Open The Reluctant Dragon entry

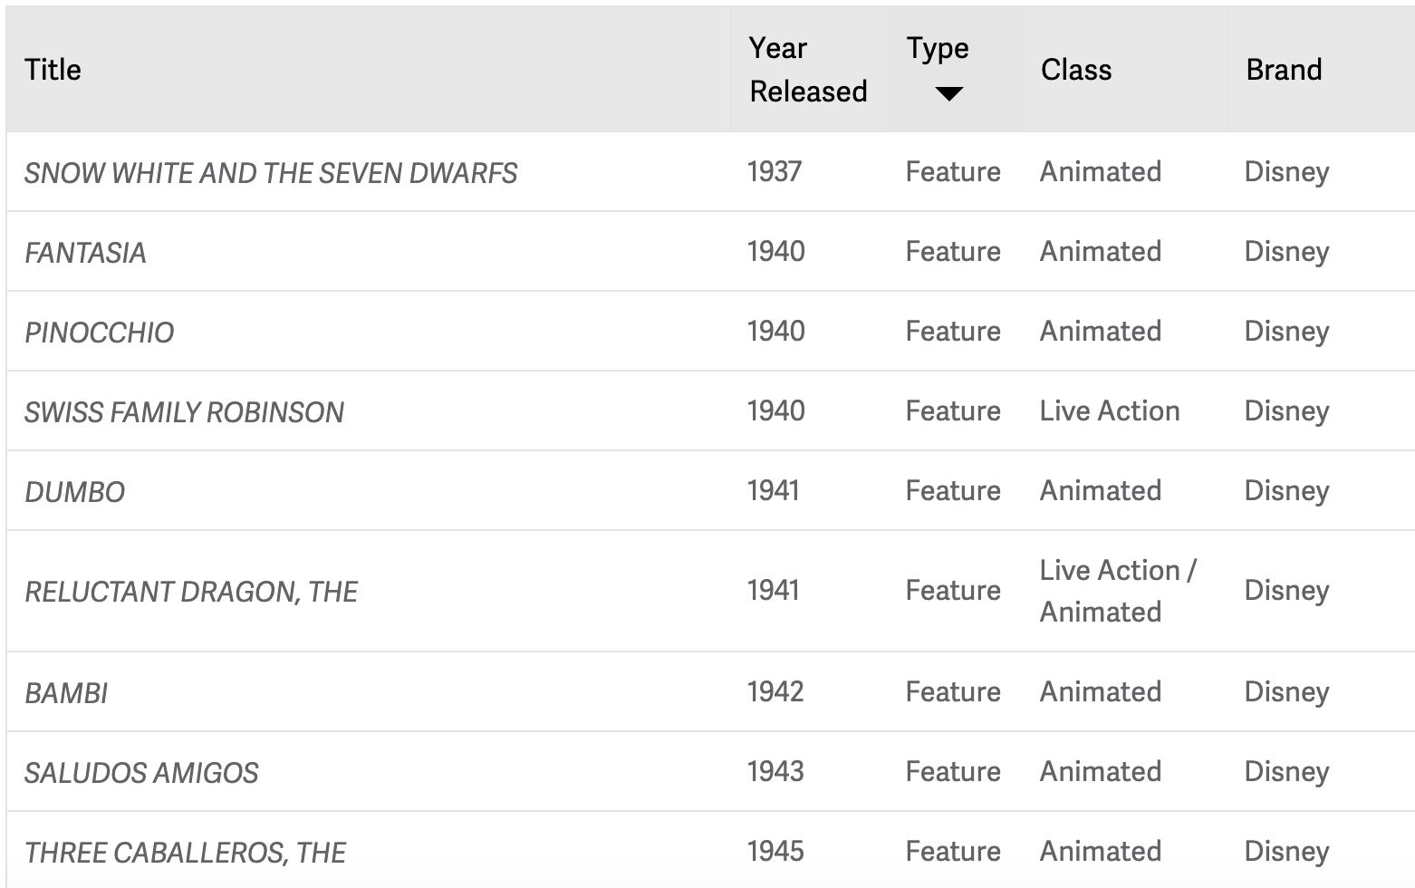[x=190, y=592]
